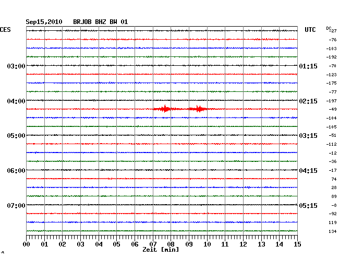Screen dimensions: 339x258
Task: Click the 02:15 UTC time label
Action: click(x=308, y=101)
